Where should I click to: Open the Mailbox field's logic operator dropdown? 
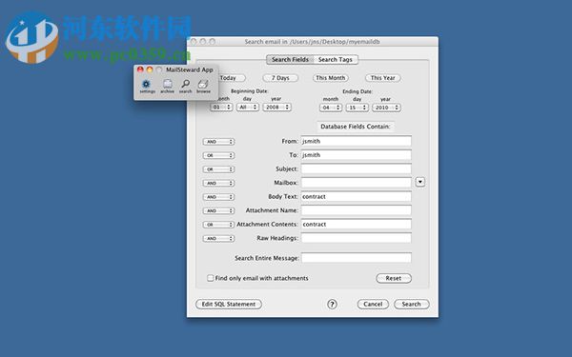point(218,183)
